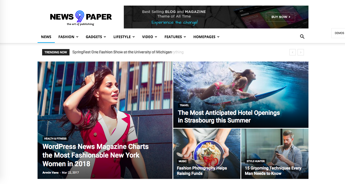This screenshot has width=345, height=184.
Task: Click the Buy Now banner button
Action: pyautogui.click(x=280, y=17)
